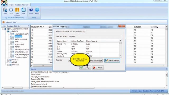Check the sqlite_sequence table checkbox
The image size is (169, 95).
(x=11, y=39)
